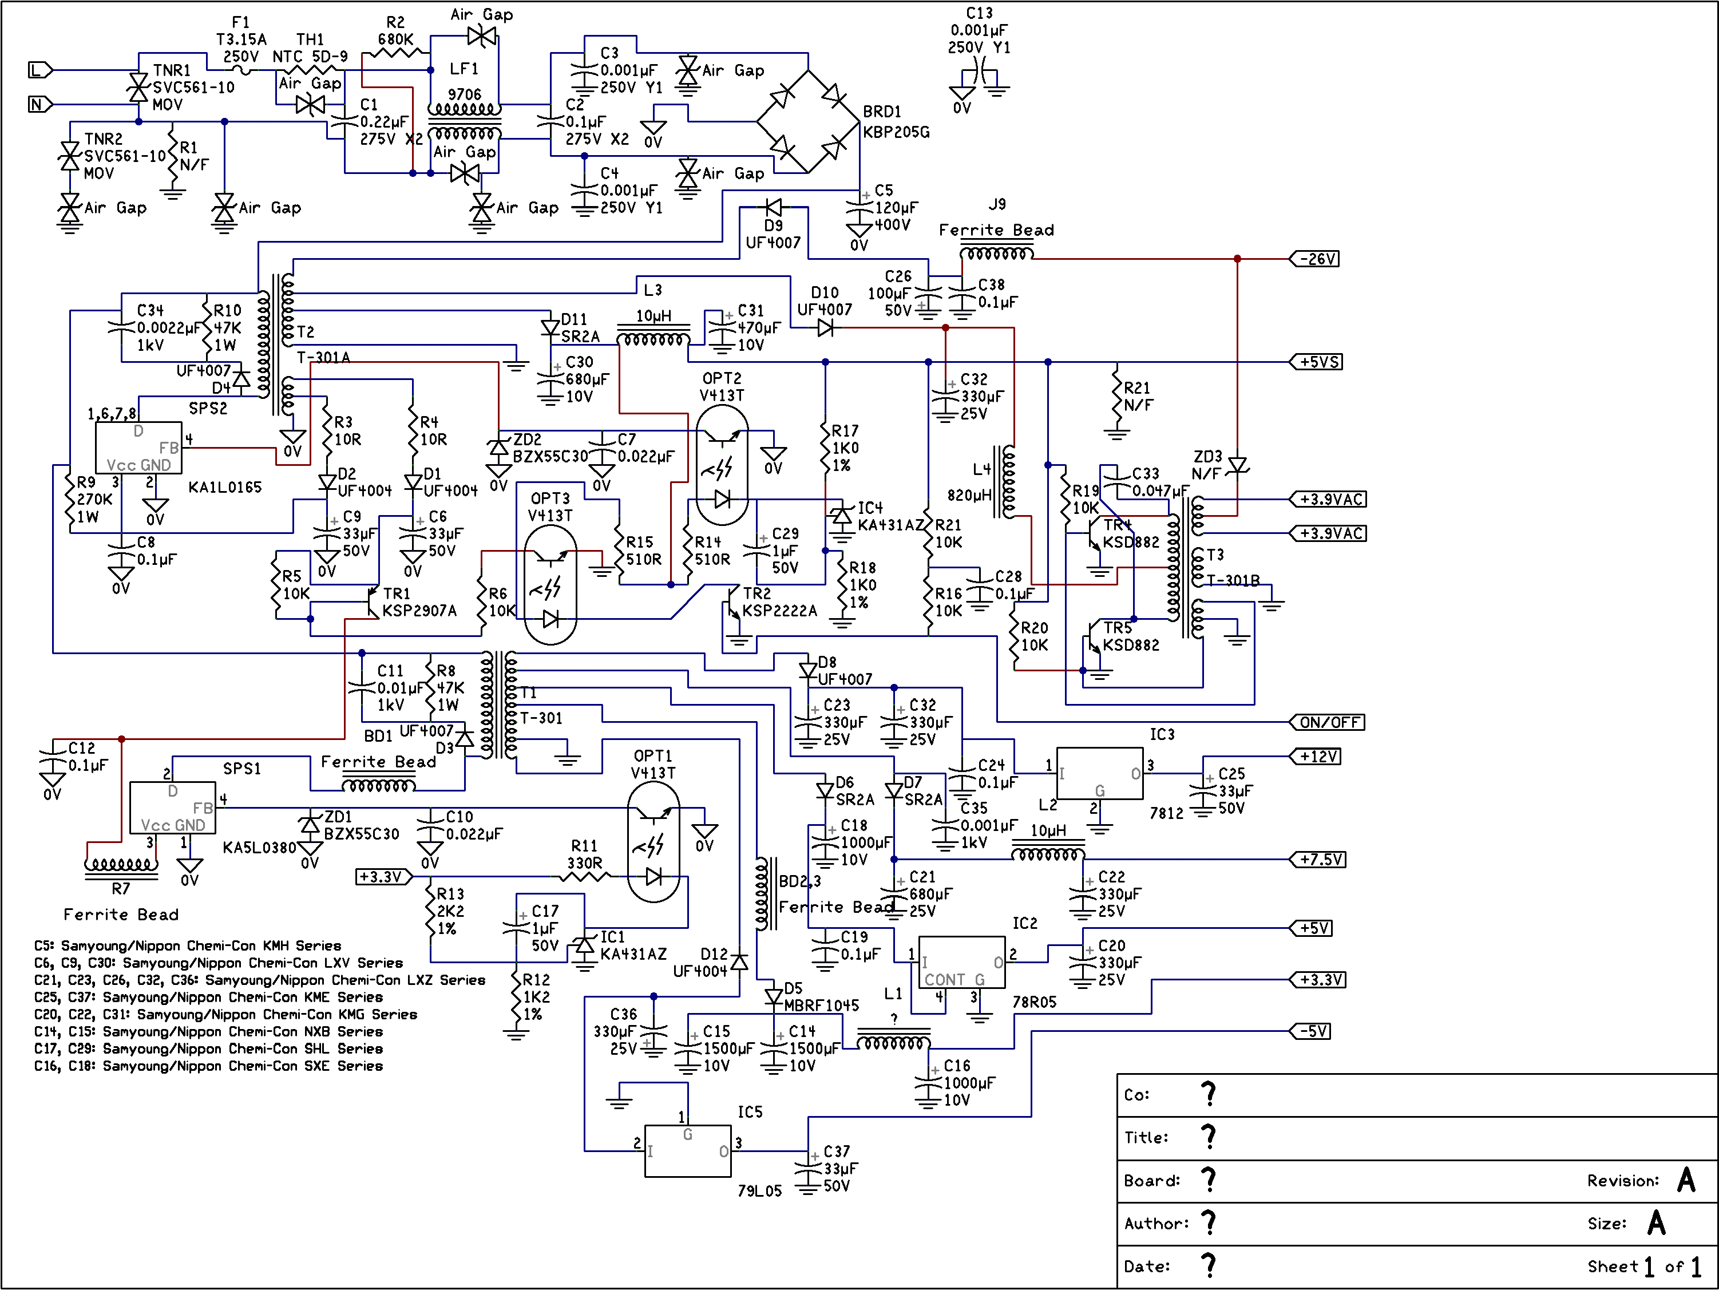Click the ON/OFF net label

coord(1328,722)
